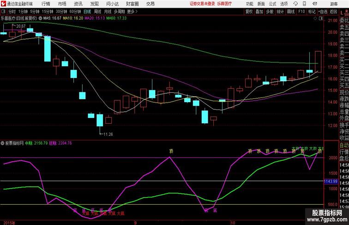Click the MA20: 15.13 indicator value
This screenshot has height=225, width=349.
[x=95, y=18]
